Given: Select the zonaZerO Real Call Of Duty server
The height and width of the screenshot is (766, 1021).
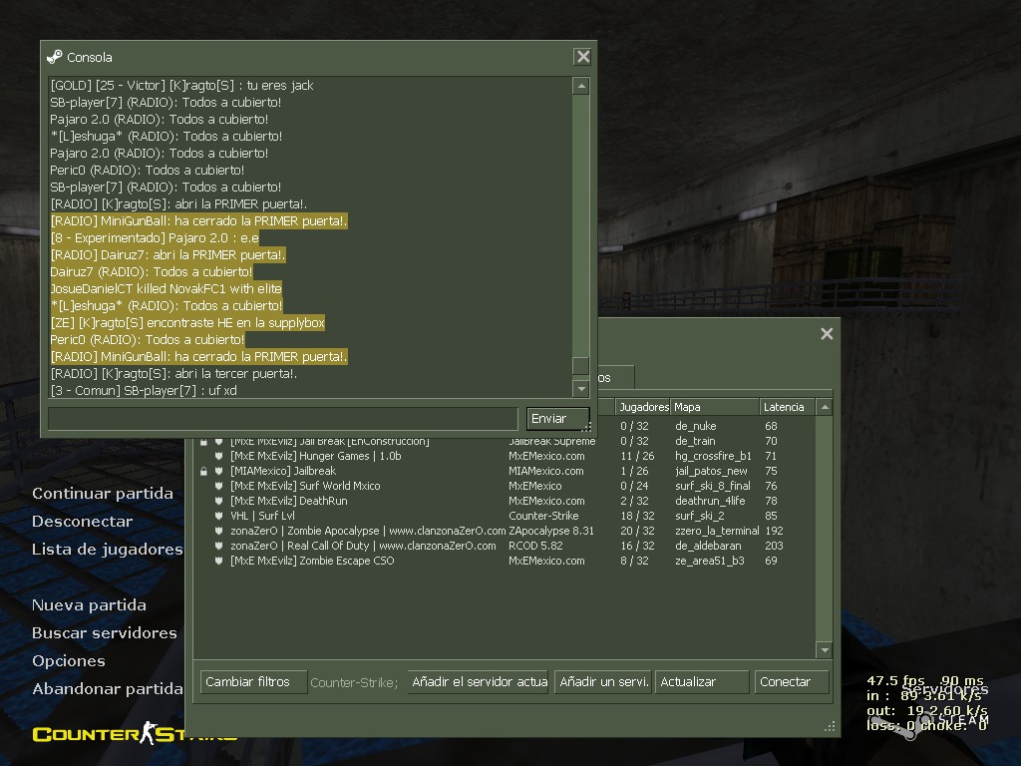Looking at the screenshot, I should pyautogui.click(x=505, y=546).
